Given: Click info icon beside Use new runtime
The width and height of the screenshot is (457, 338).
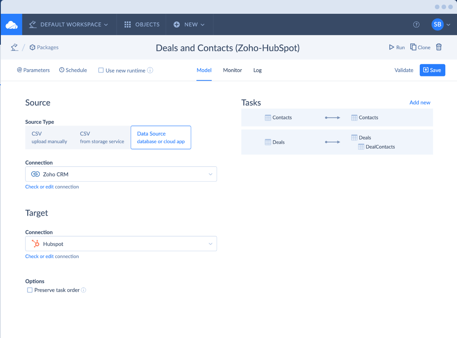Looking at the screenshot, I should coord(150,70).
